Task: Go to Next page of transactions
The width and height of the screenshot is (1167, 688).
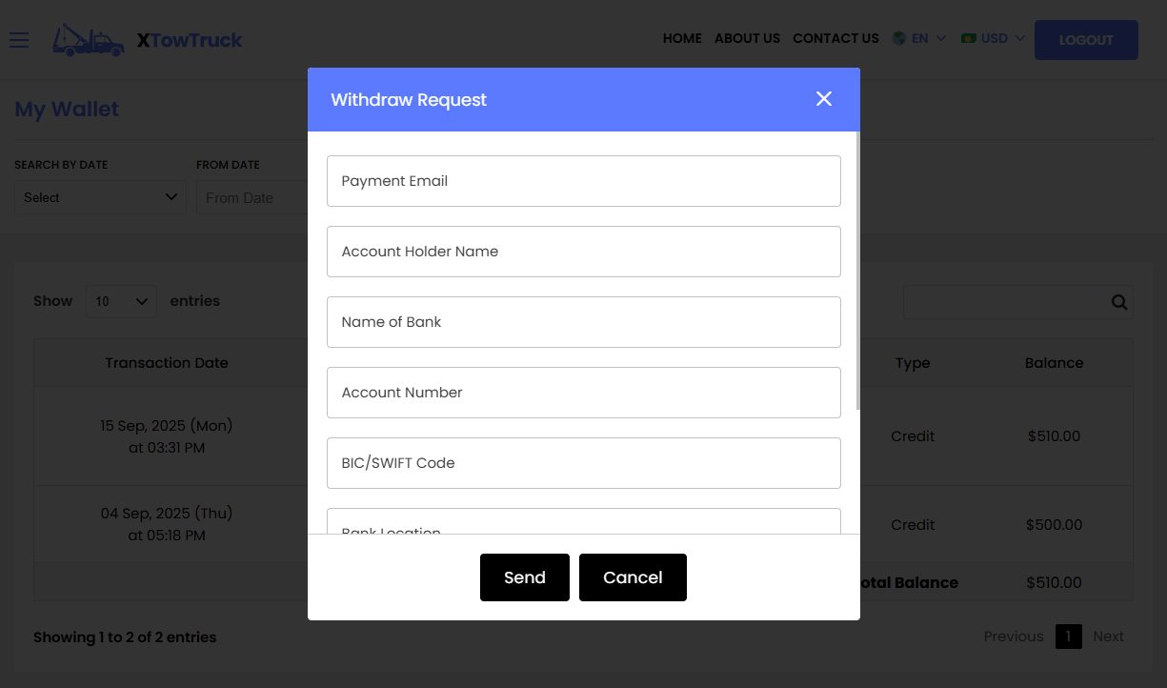Action: (x=1108, y=636)
